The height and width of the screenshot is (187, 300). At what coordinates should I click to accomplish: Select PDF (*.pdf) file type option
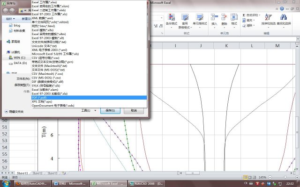[x=42, y=98]
